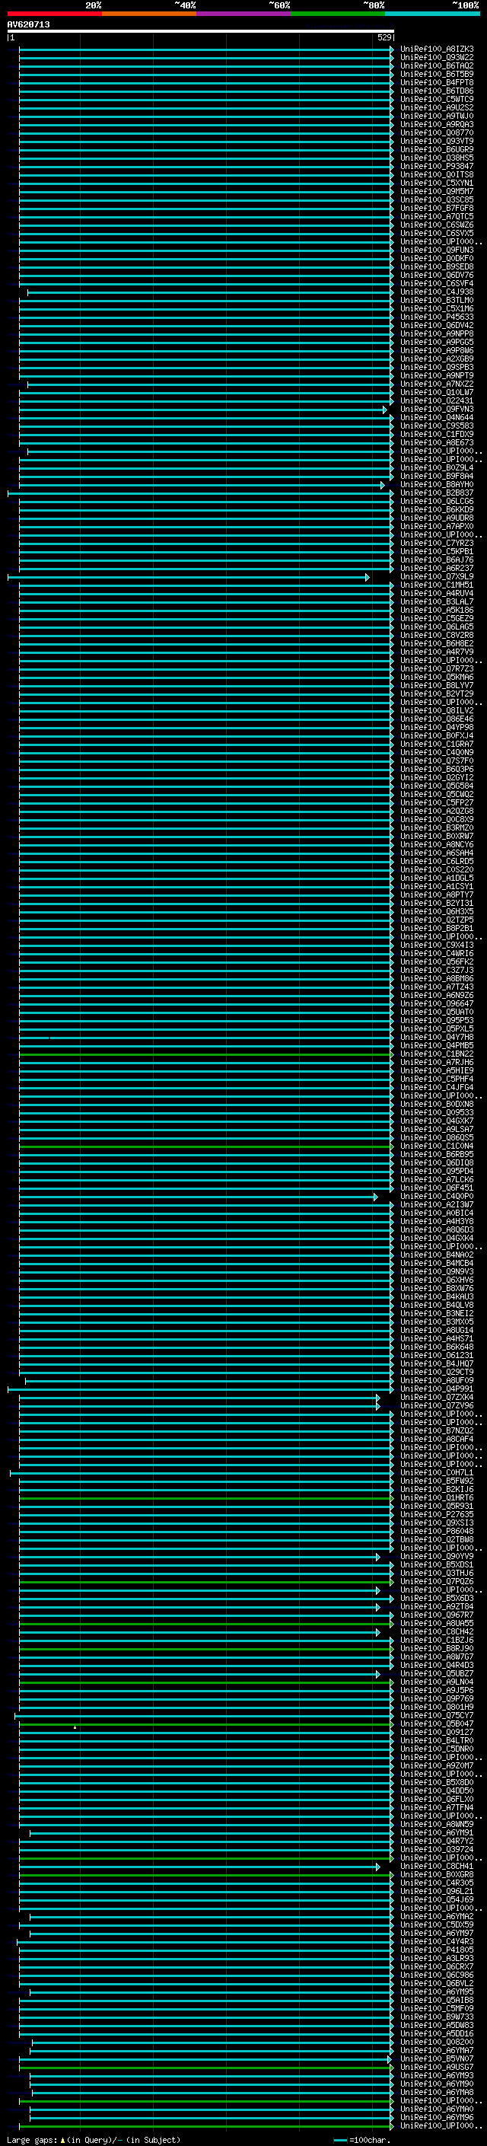This screenshot has height=2146, width=487.
Task: Select hit label UniRef100_C0H7L1
Action: (x=436, y=1473)
